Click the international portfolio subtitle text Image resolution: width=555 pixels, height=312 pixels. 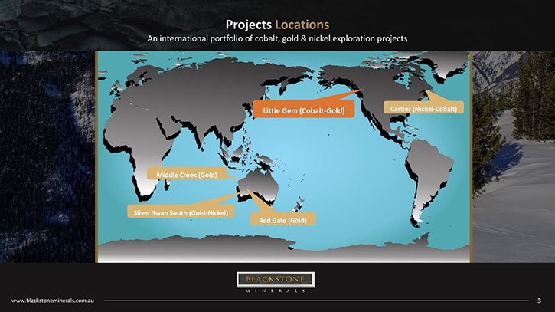[277, 38]
